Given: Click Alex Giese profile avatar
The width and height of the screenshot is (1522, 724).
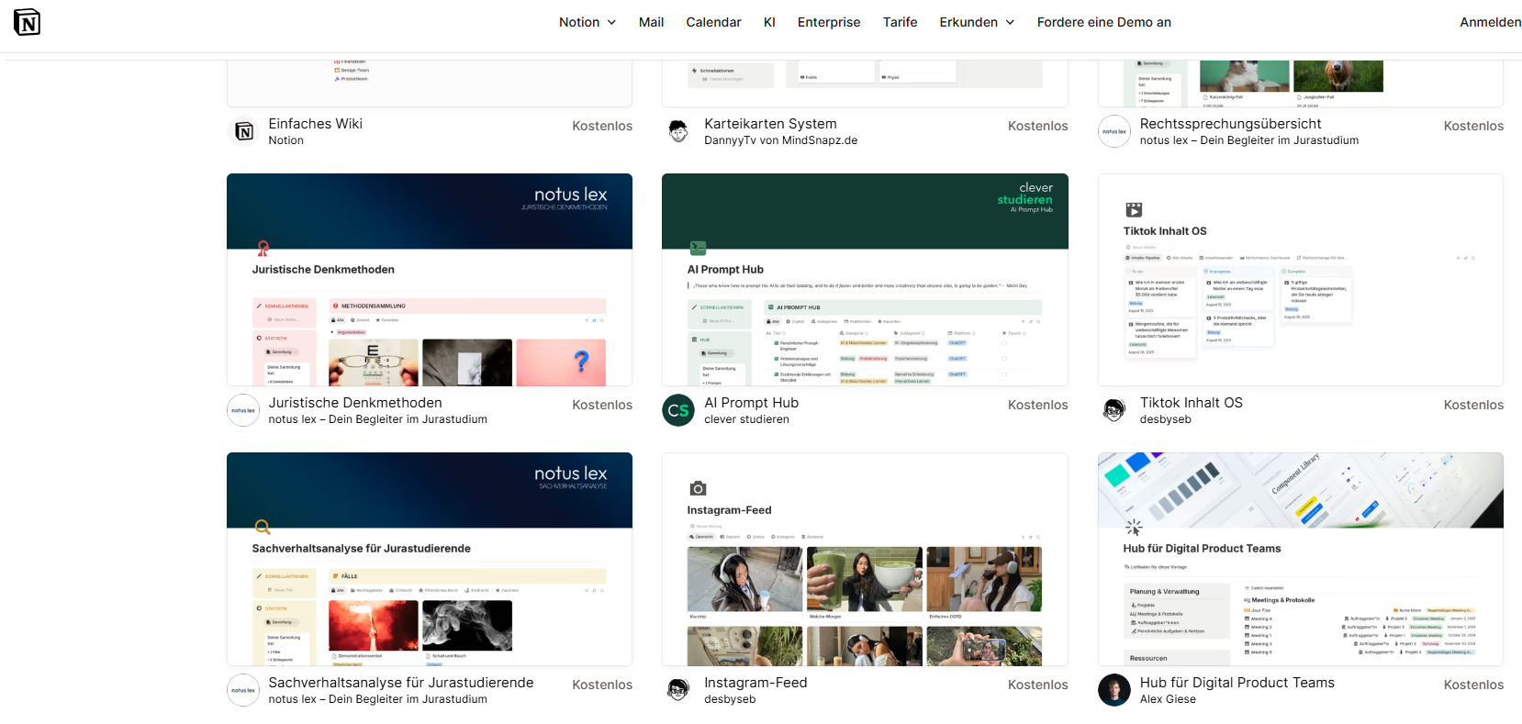Looking at the screenshot, I should (x=1114, y=690).
